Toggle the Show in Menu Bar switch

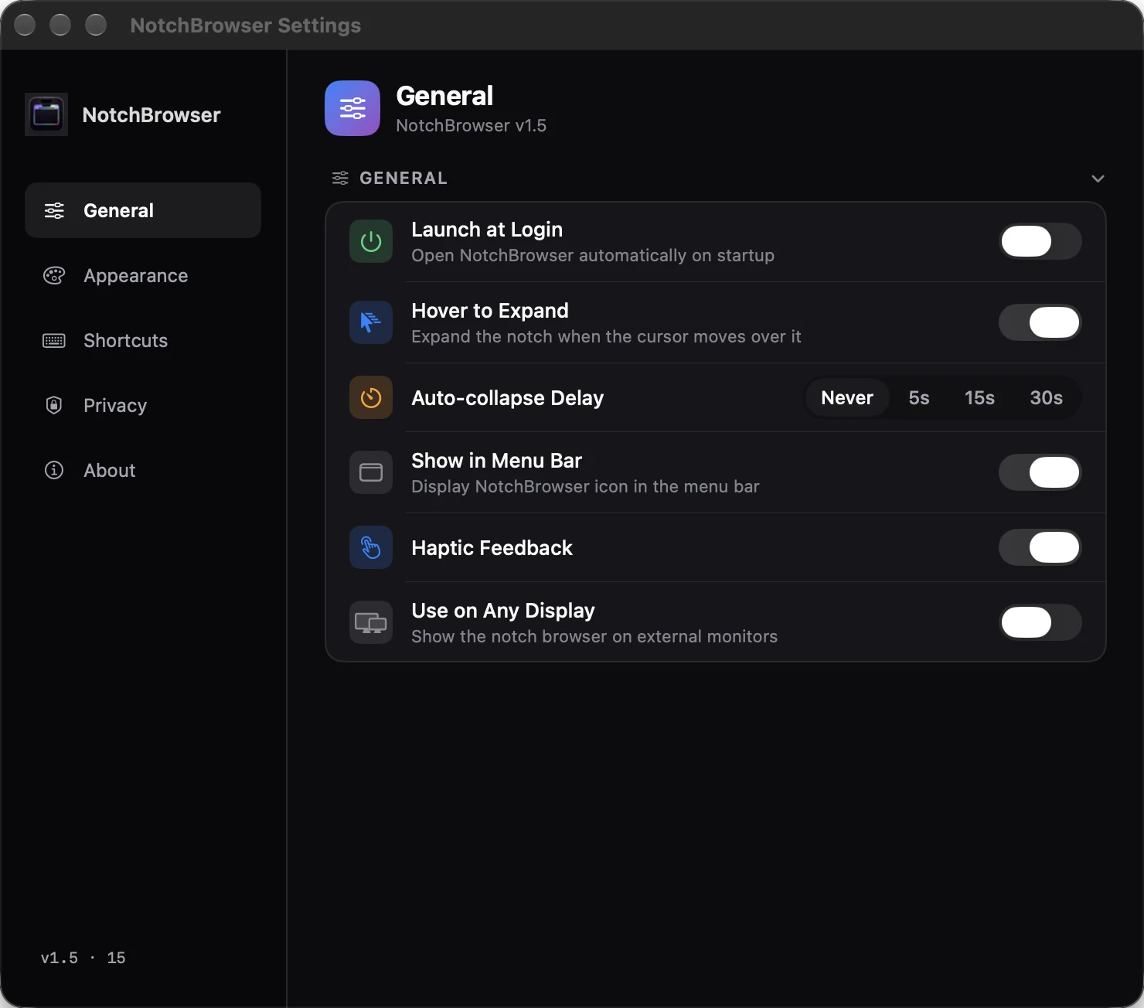point(1040,472)
